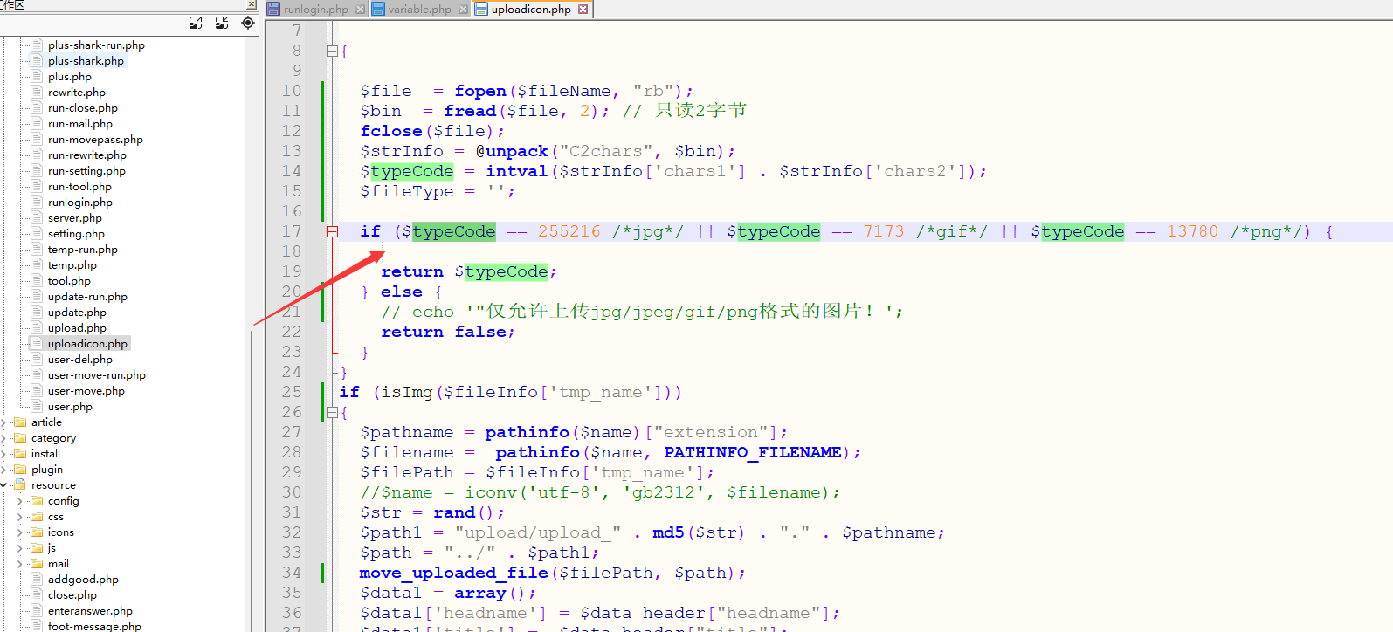Collapse the resource folder
This screenshot has width=1393, height=632.
point(4,485)
